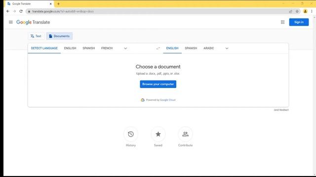Bookmark this page with star icon

[297, 11]
